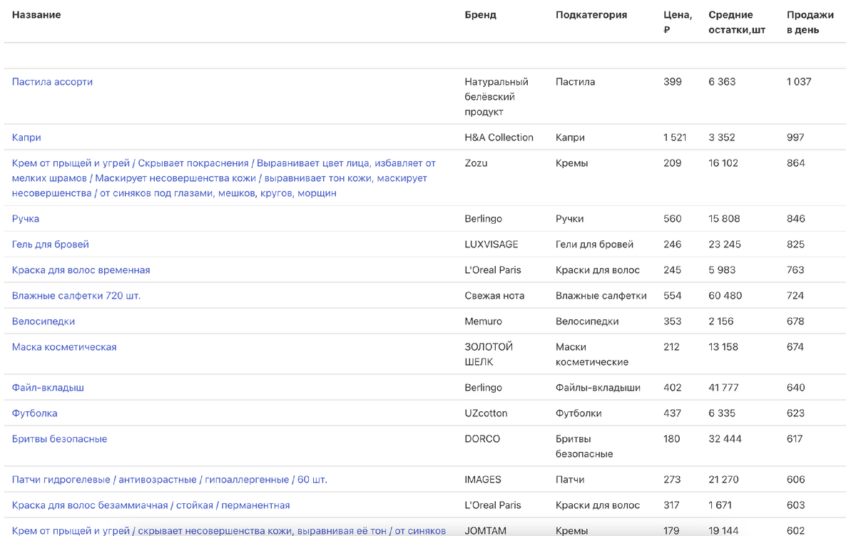The width and height of the screenshot is (856, 536).
Task: Select the brand cell 'UZcotton'
Action: [x=486, y=413]
